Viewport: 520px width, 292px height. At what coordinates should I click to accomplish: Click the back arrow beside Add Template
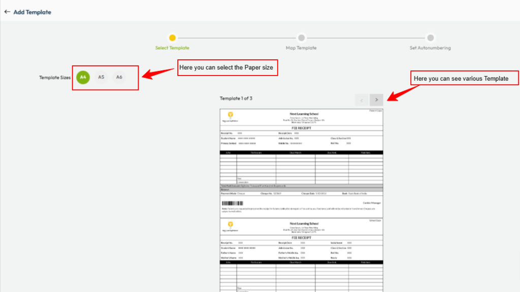7,12
